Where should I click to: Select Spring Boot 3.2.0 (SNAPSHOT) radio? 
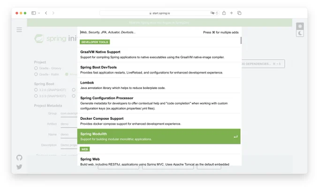(x=36, y=90)
